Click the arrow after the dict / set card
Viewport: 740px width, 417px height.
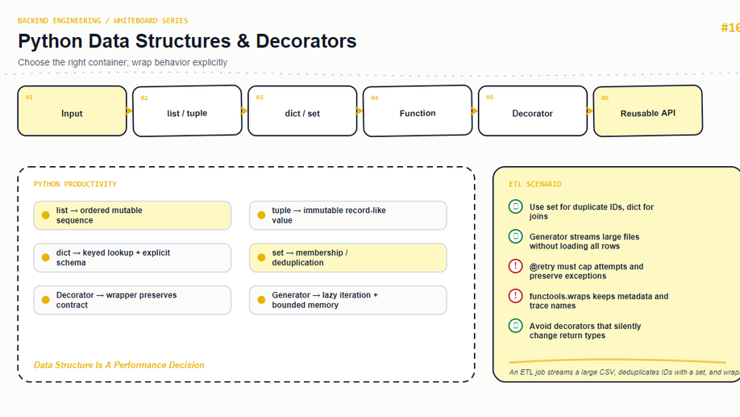(x=359, y=111)
